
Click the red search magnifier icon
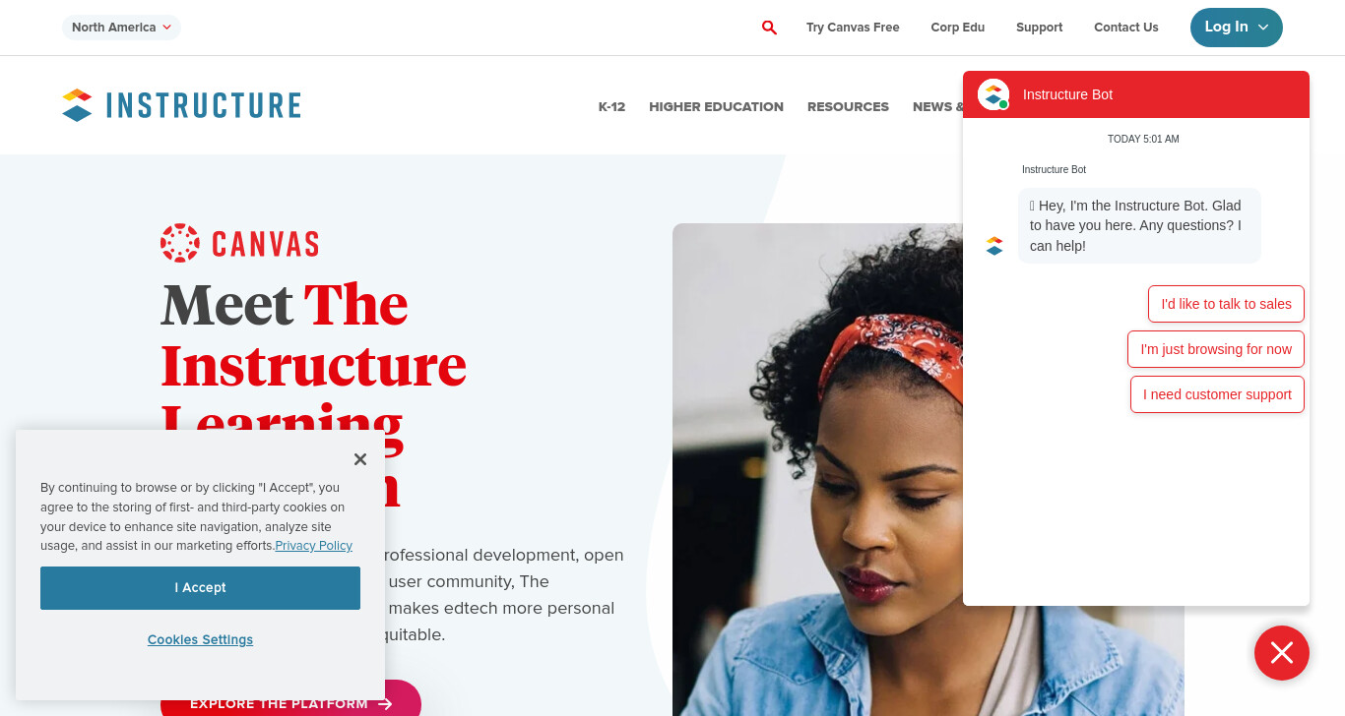(x=769, y=28)
